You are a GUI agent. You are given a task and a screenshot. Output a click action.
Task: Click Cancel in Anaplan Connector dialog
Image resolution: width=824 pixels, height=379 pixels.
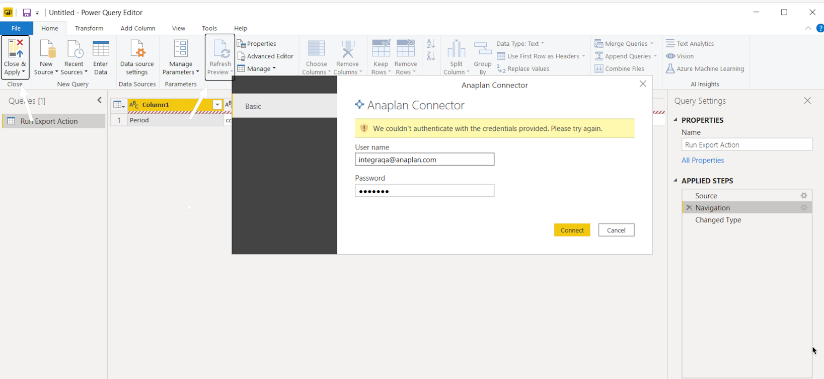(x=616, y=230)
